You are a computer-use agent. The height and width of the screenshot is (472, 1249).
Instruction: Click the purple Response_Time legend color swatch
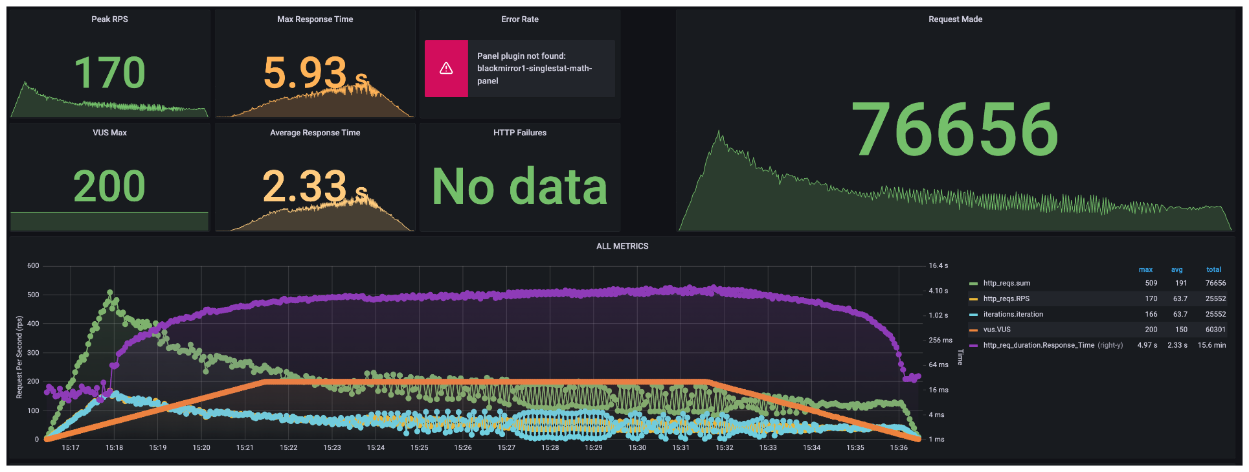point(973,346)
